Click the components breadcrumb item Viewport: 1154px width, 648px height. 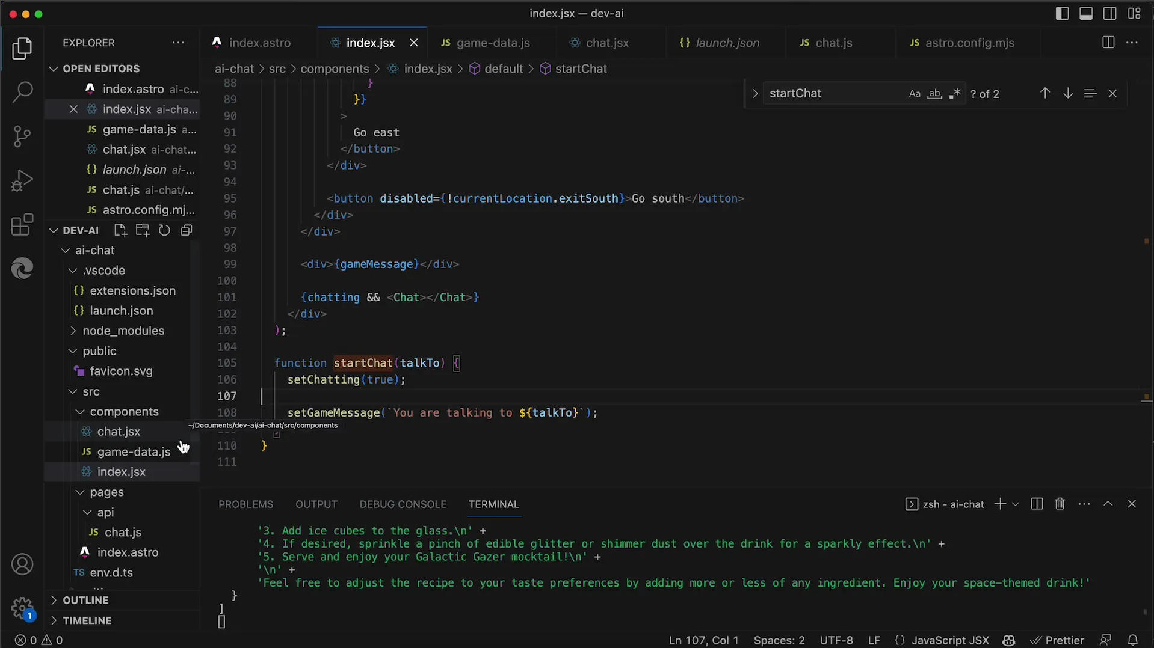point(335,69)
